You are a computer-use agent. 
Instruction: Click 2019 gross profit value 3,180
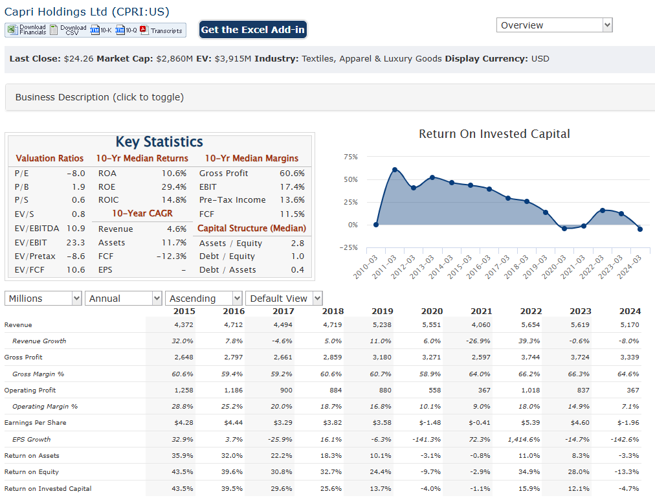tap(382, 357)
